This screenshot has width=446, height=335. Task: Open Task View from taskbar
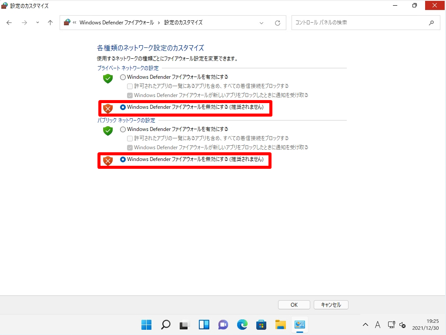pos(184,325)
